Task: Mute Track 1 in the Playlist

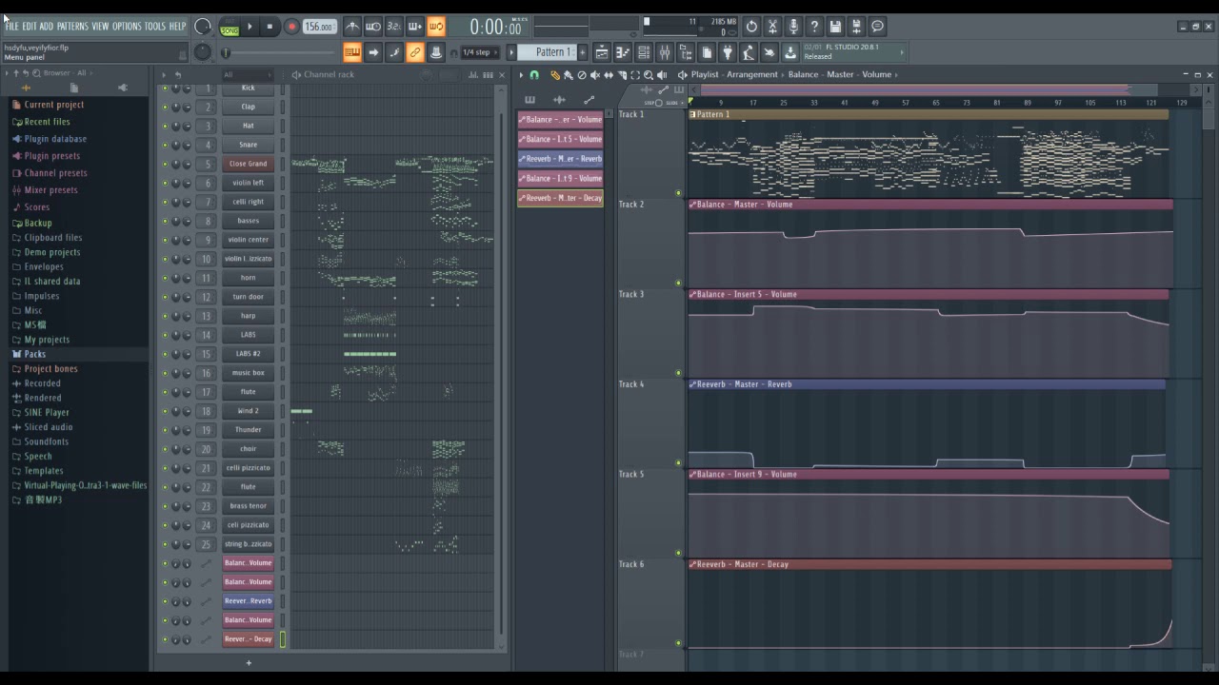Action: pyautogui.click(x=678, y=193)
